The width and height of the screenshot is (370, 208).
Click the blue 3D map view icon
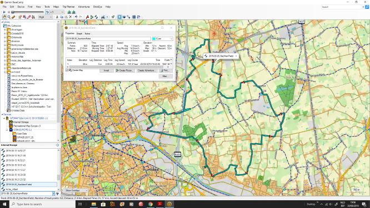click(x=124, y=17)
